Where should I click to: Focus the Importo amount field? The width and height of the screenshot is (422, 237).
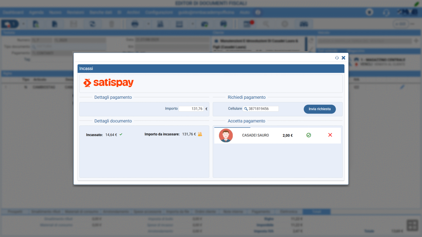click(x=191, y=109)
